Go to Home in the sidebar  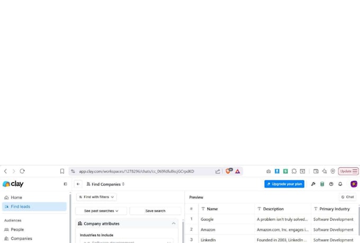click(34, 197)
